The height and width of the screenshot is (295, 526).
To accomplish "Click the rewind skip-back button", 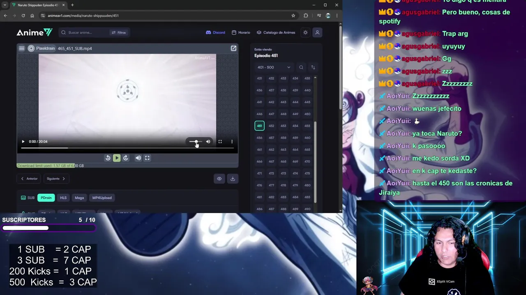I will [108, 158].
